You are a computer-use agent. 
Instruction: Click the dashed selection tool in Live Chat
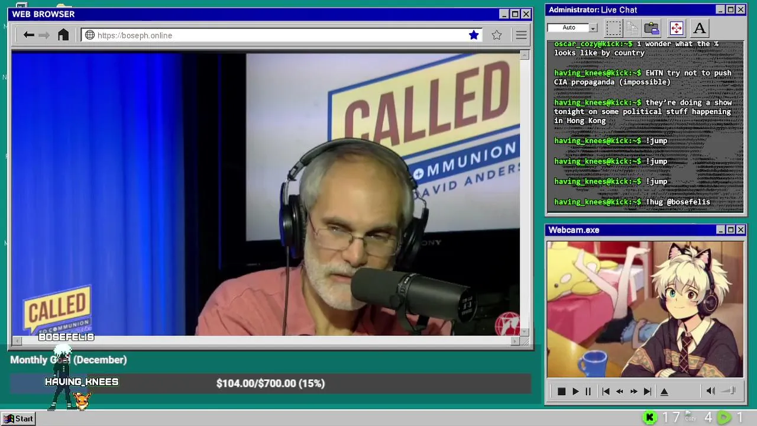click(x=613, y=28)
